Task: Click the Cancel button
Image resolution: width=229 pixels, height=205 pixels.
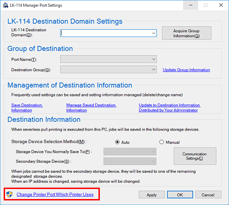Action: [208, 194]
